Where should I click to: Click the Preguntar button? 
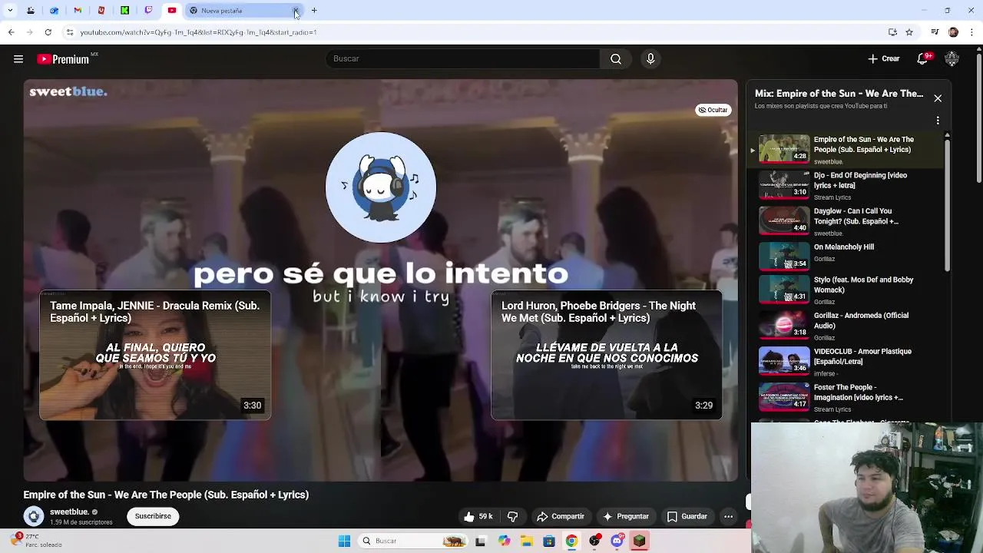(627, 516)
